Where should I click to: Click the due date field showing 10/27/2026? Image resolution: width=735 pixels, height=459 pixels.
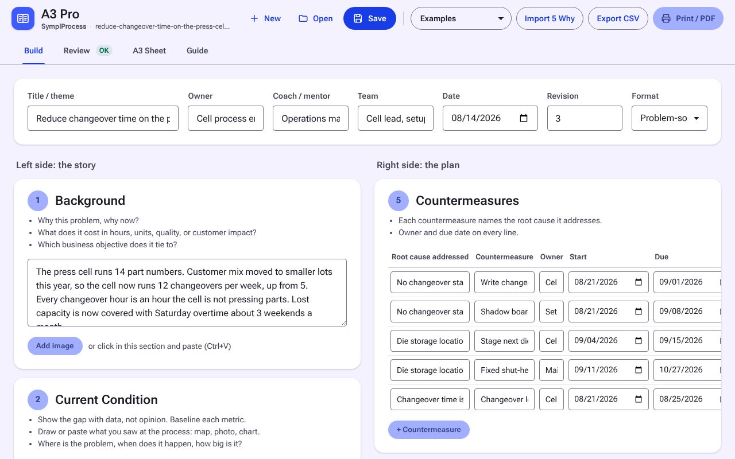(687, 370)
